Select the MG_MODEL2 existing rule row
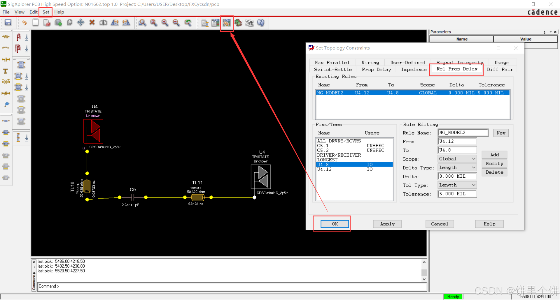 [x=413, y=93]
